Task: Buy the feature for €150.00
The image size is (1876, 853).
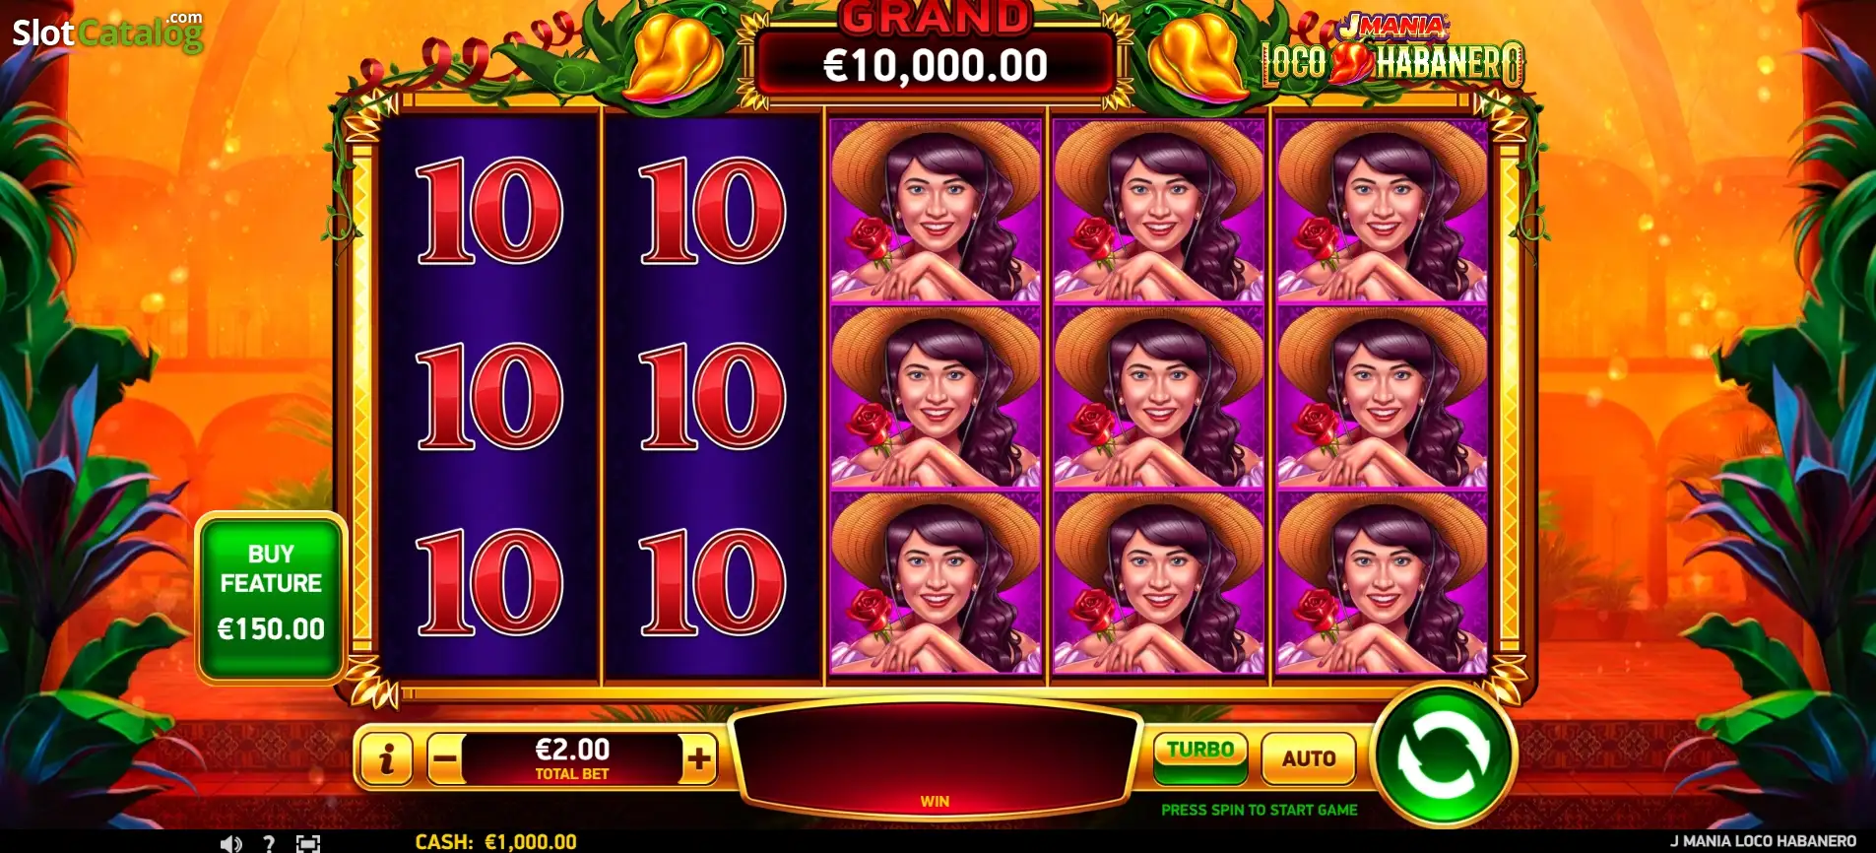Action: coord(271,597)
